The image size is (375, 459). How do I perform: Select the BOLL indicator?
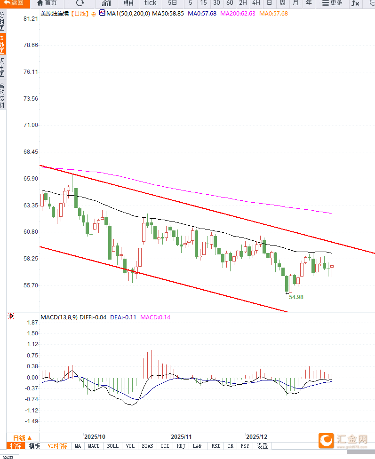[x=113, y=446]
